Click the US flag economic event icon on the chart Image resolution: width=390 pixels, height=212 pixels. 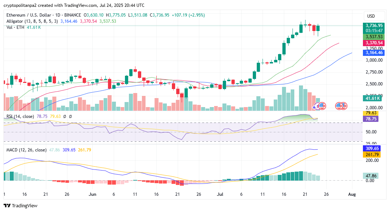coord(322,106)
